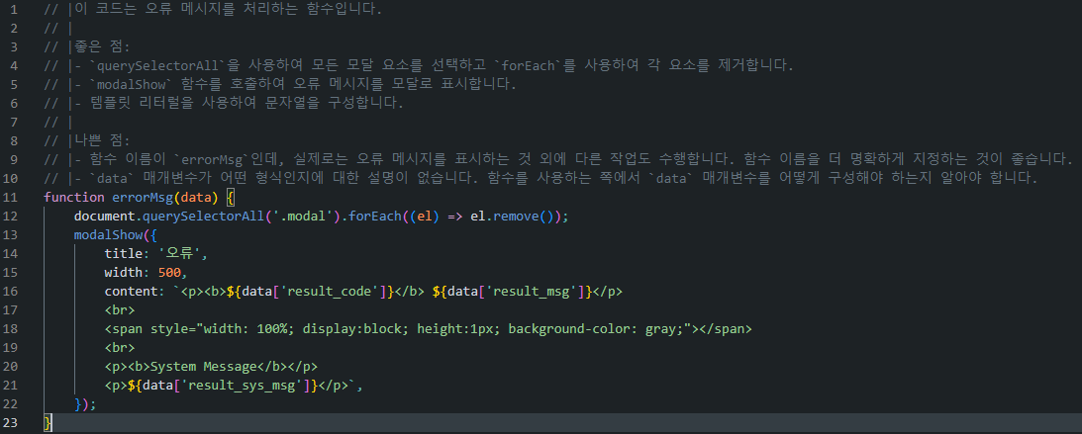Click the <br> tag on line 17
The width and height of the screenshot is (1082, 434).
120,309
